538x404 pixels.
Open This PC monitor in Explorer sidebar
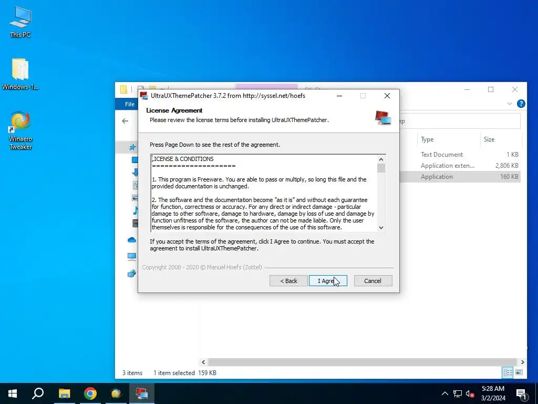[132, 257]
